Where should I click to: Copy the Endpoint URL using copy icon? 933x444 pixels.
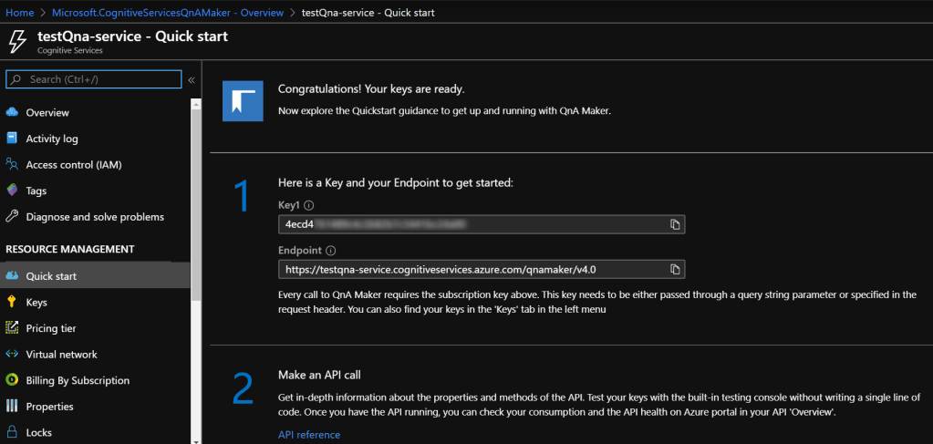coord(675,269)
